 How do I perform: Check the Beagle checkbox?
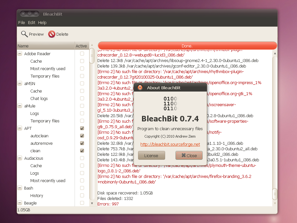point(82,203)
